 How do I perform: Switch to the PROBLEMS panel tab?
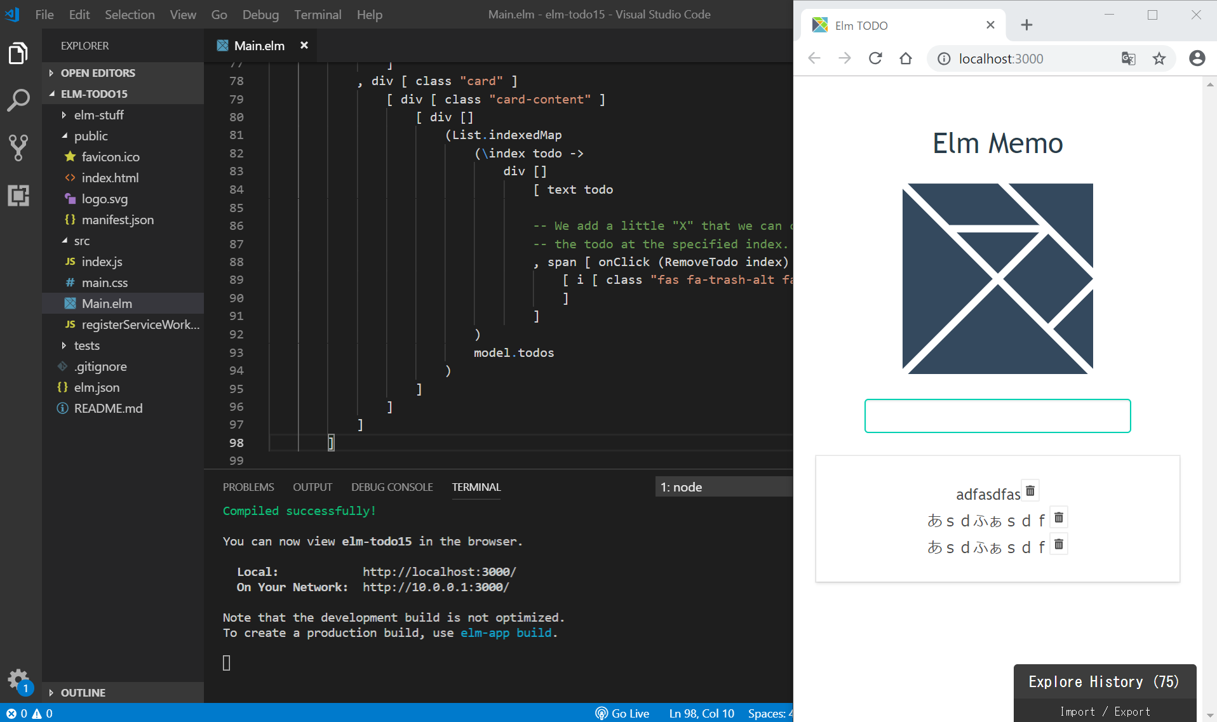point(248,487)
